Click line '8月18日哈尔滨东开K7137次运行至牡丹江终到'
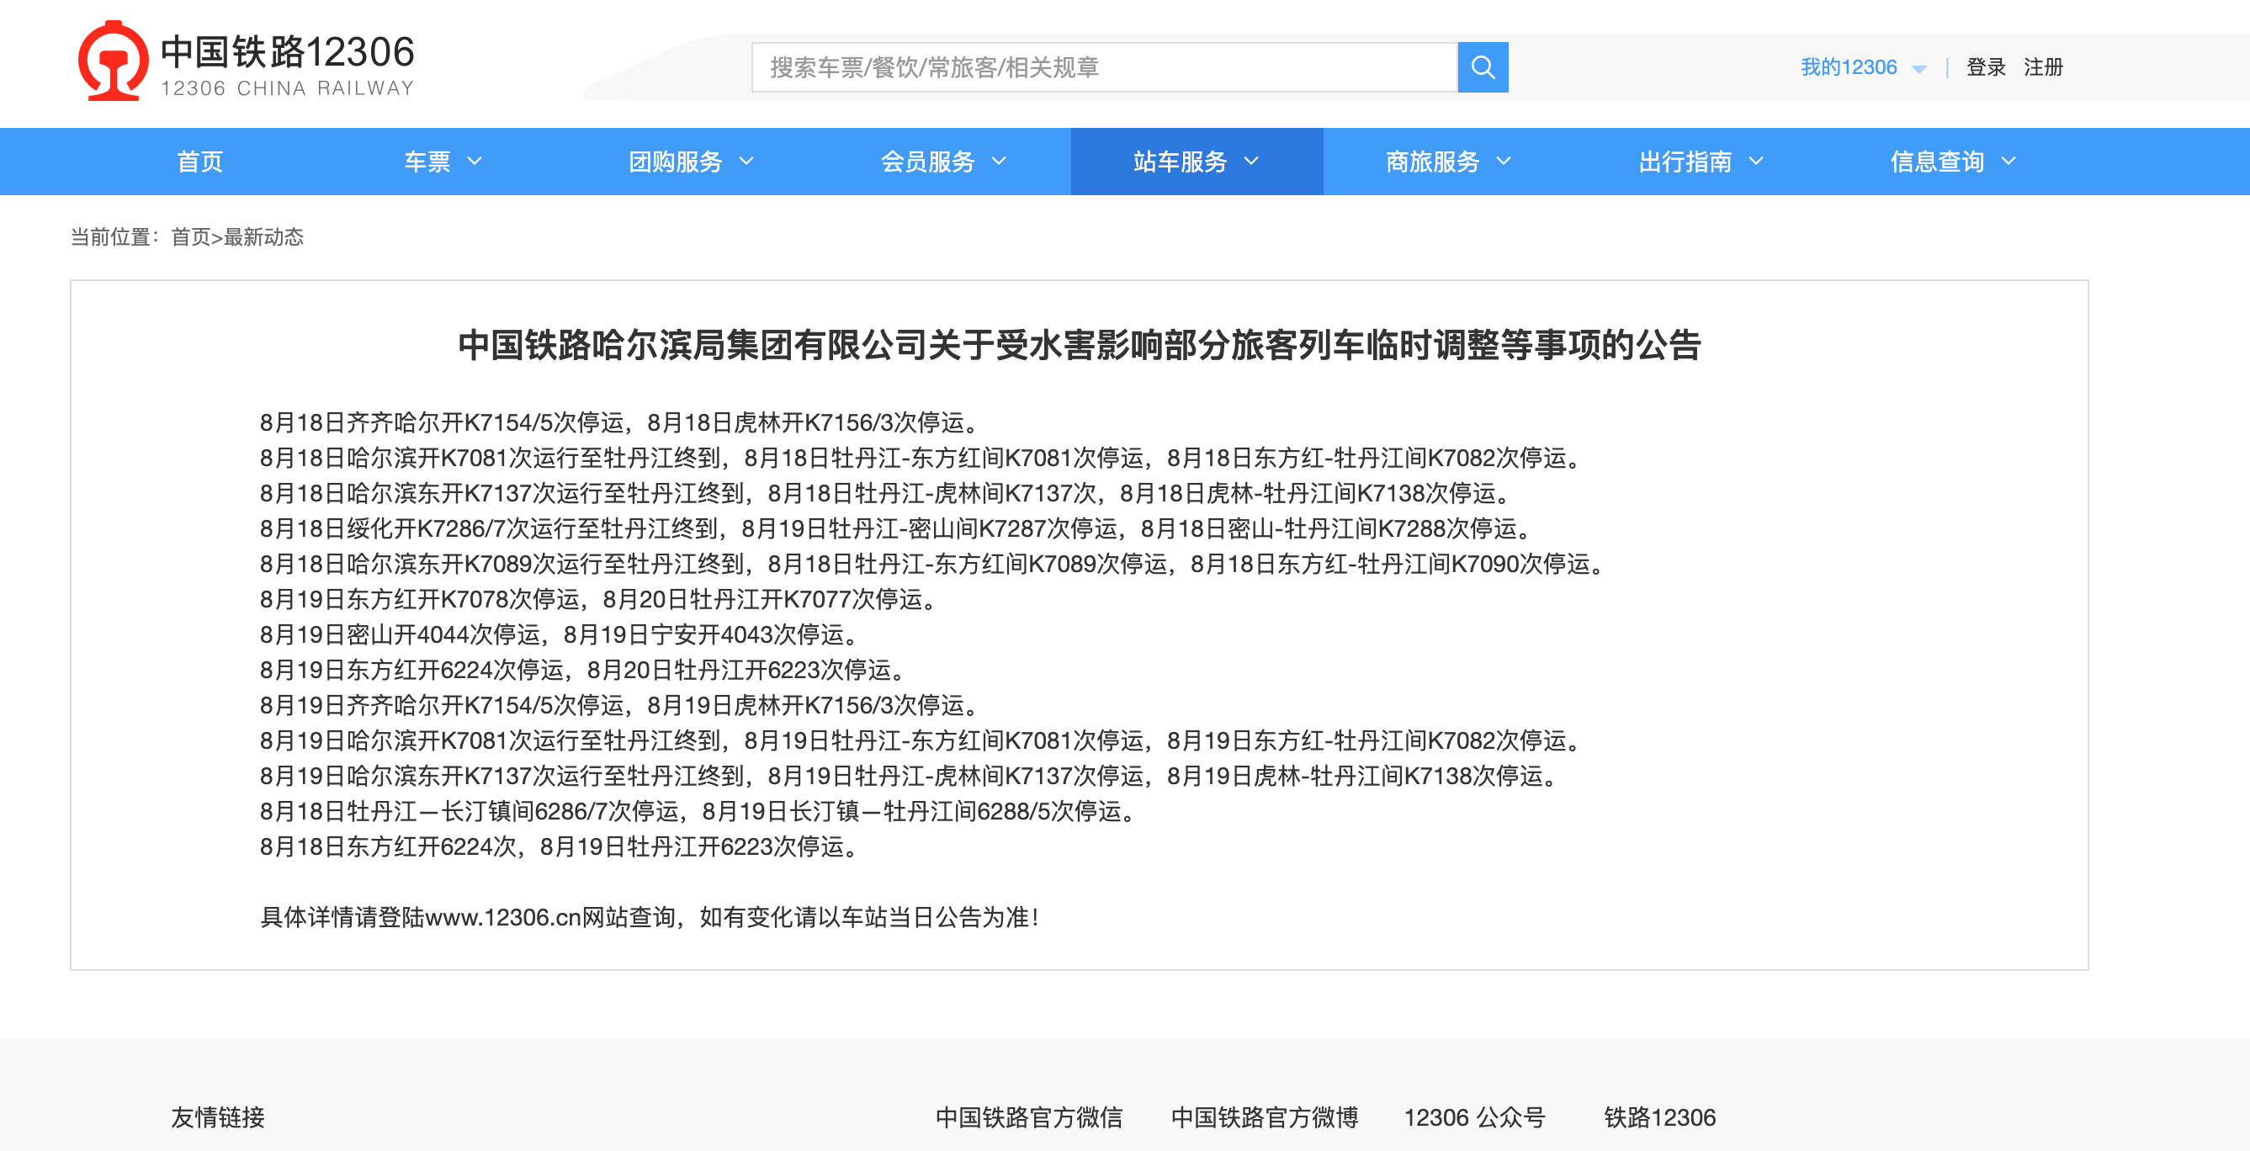This screenshot has width=2250, height=1151. coord(887,493)
